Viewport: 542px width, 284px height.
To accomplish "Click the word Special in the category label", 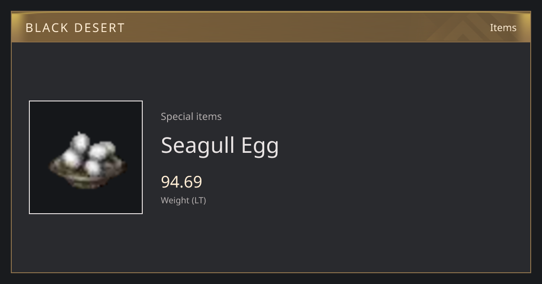I will 175,116.
